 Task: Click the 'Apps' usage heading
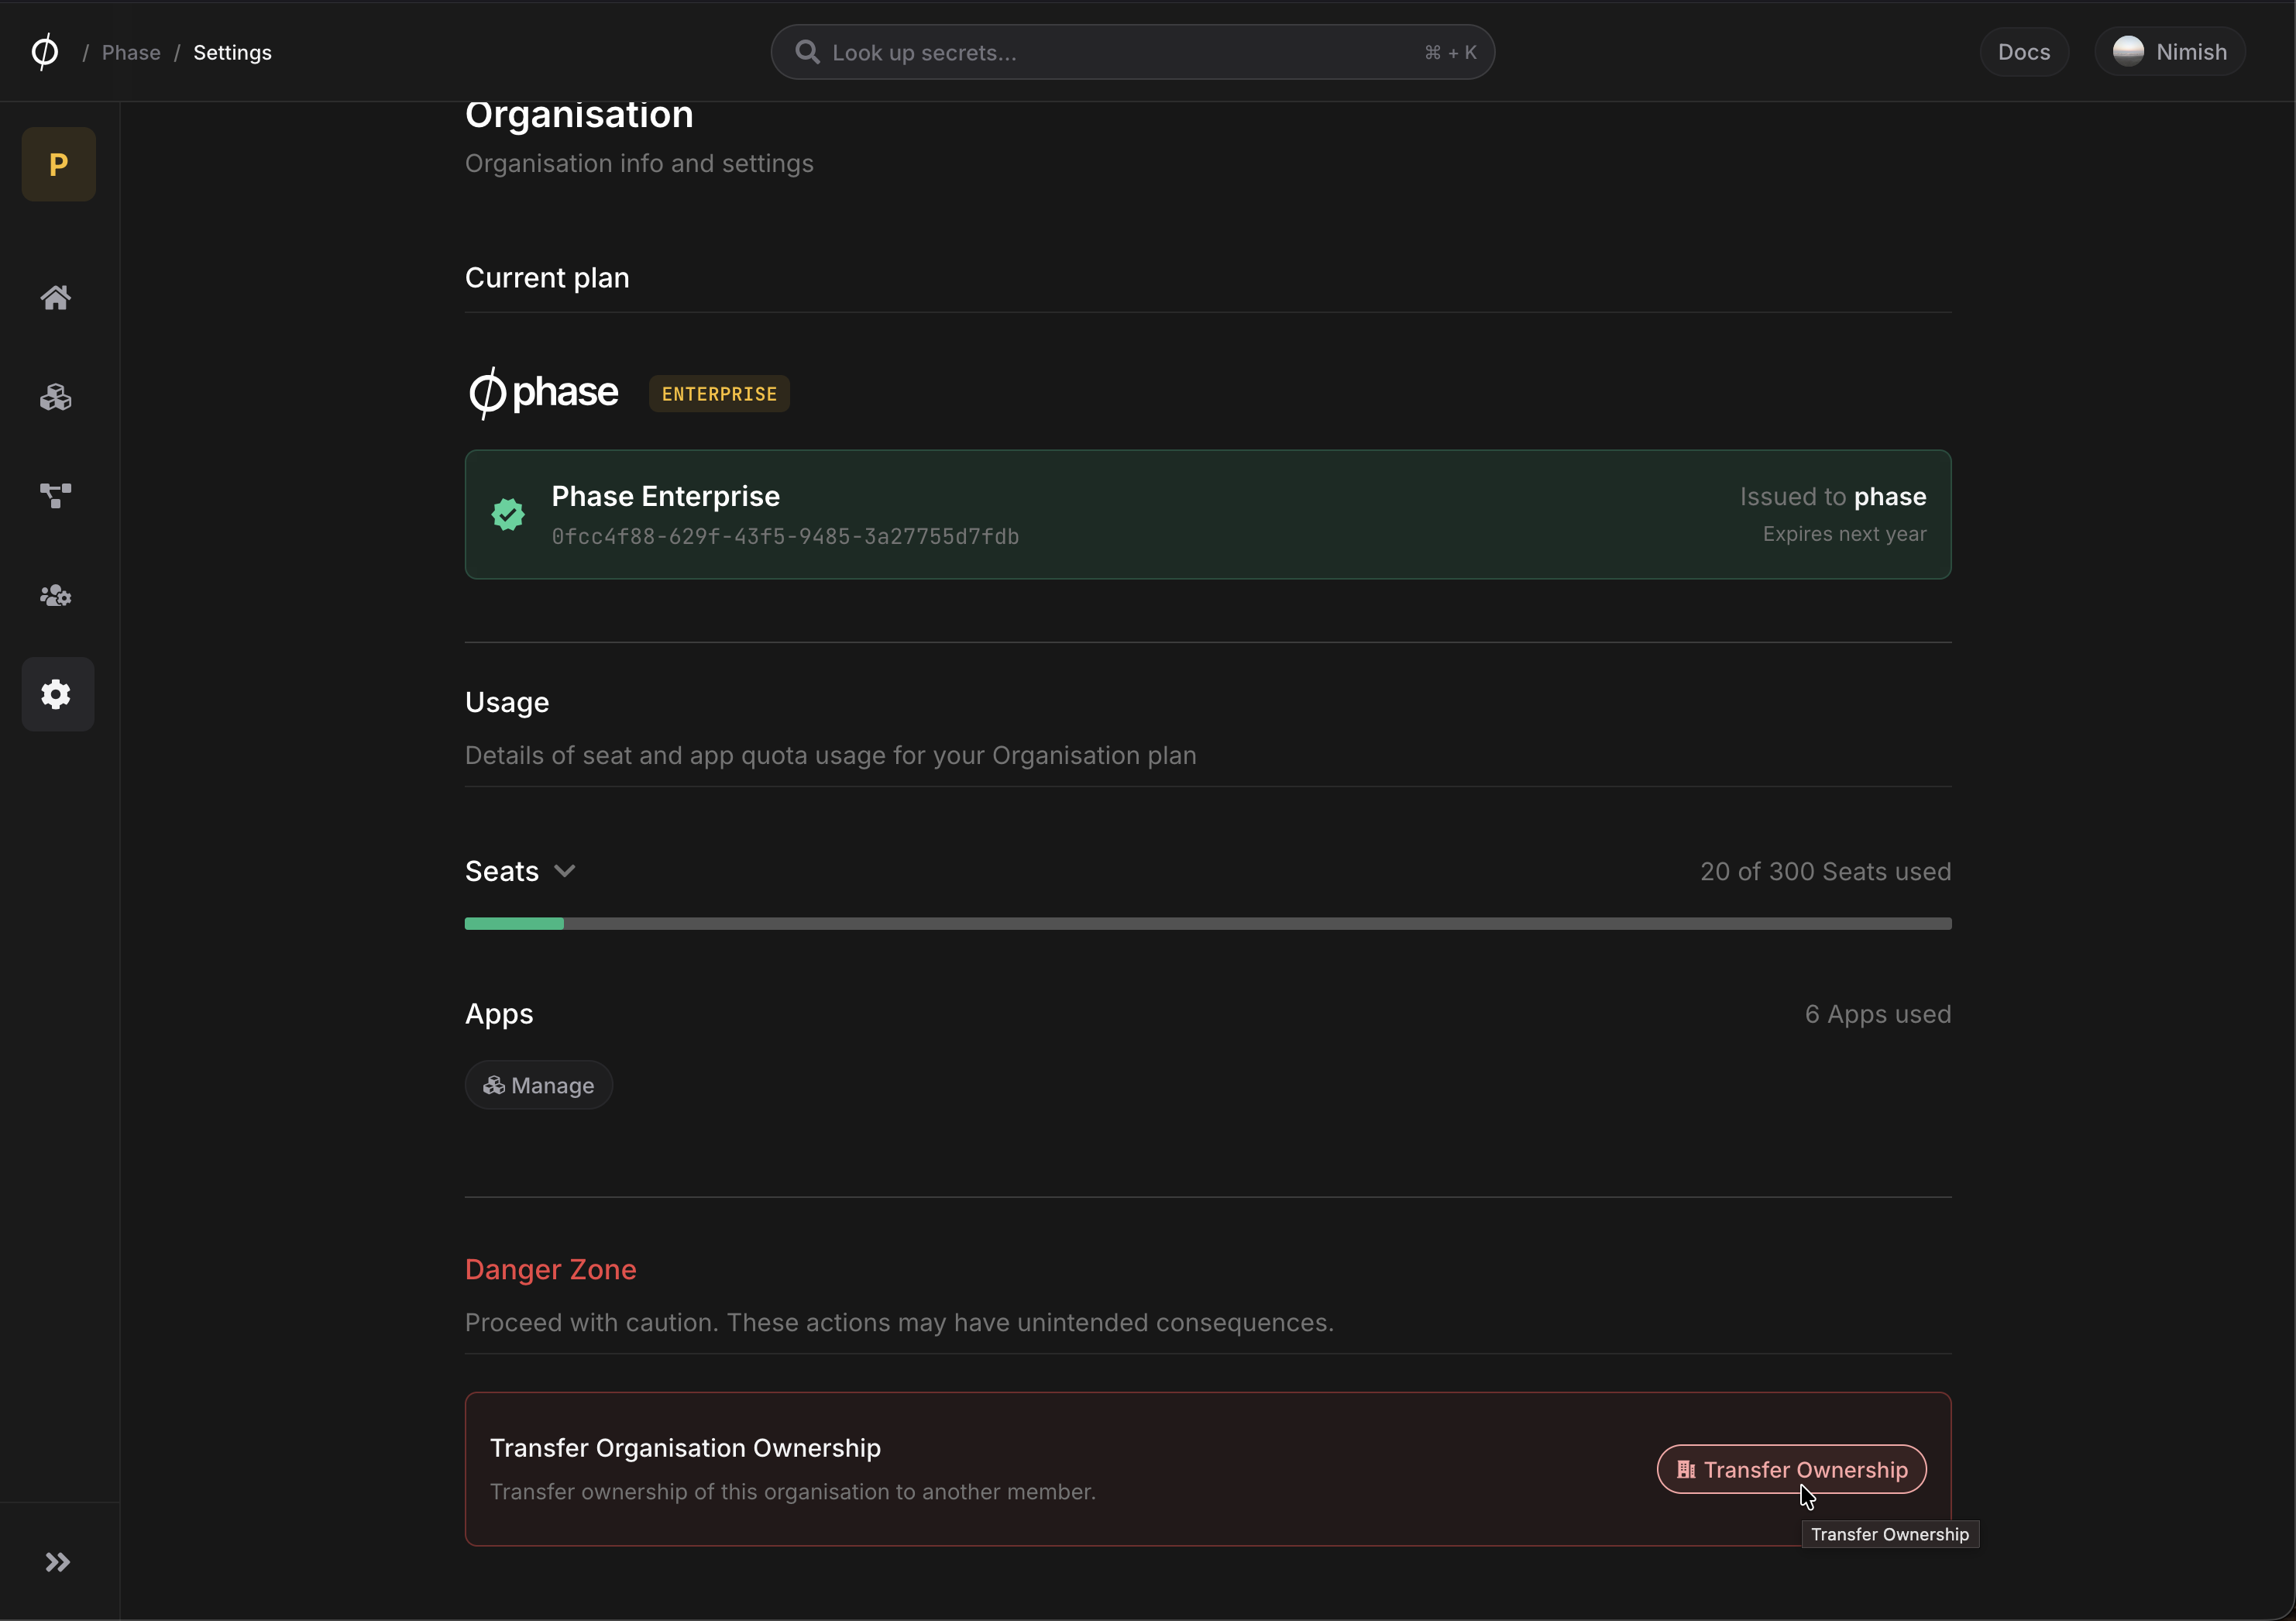click(499, 1014)
